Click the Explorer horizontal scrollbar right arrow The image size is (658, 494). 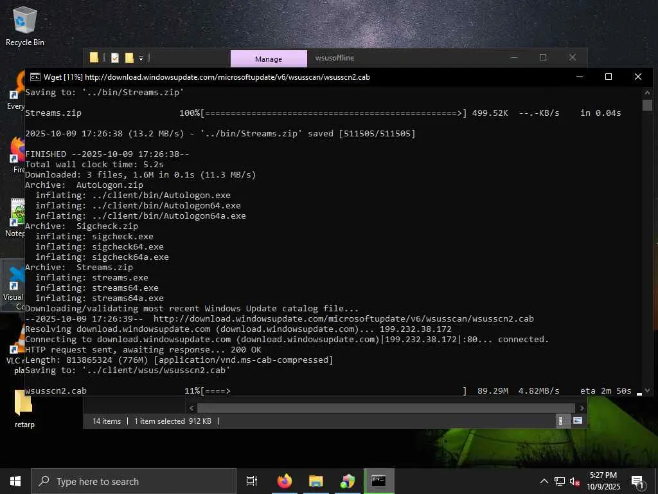tap(582, 407)
